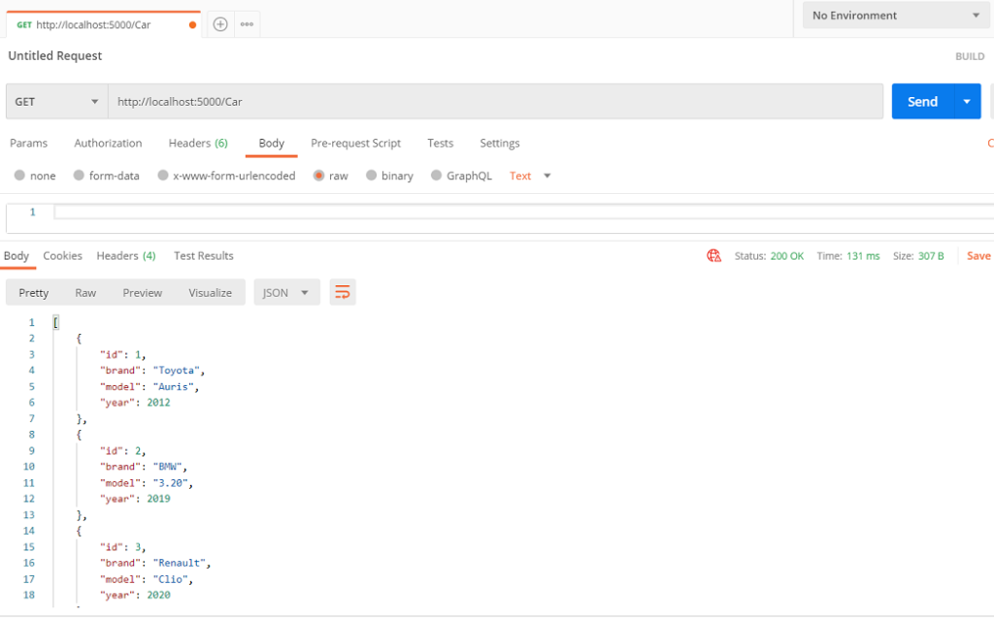Open the No Environment dropdown
Screen dimensions: 994x619
point(896,16)
